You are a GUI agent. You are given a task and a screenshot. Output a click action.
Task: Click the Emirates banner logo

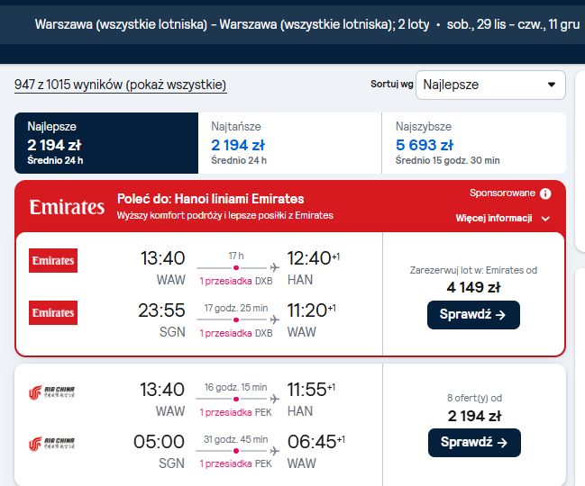pyautogui.click(x=68, y=207)
